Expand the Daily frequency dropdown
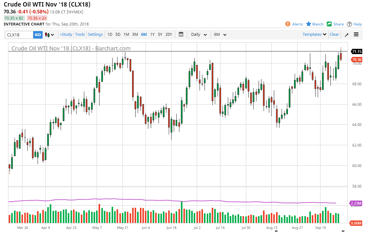369x232 pixels. click(199, 35)
